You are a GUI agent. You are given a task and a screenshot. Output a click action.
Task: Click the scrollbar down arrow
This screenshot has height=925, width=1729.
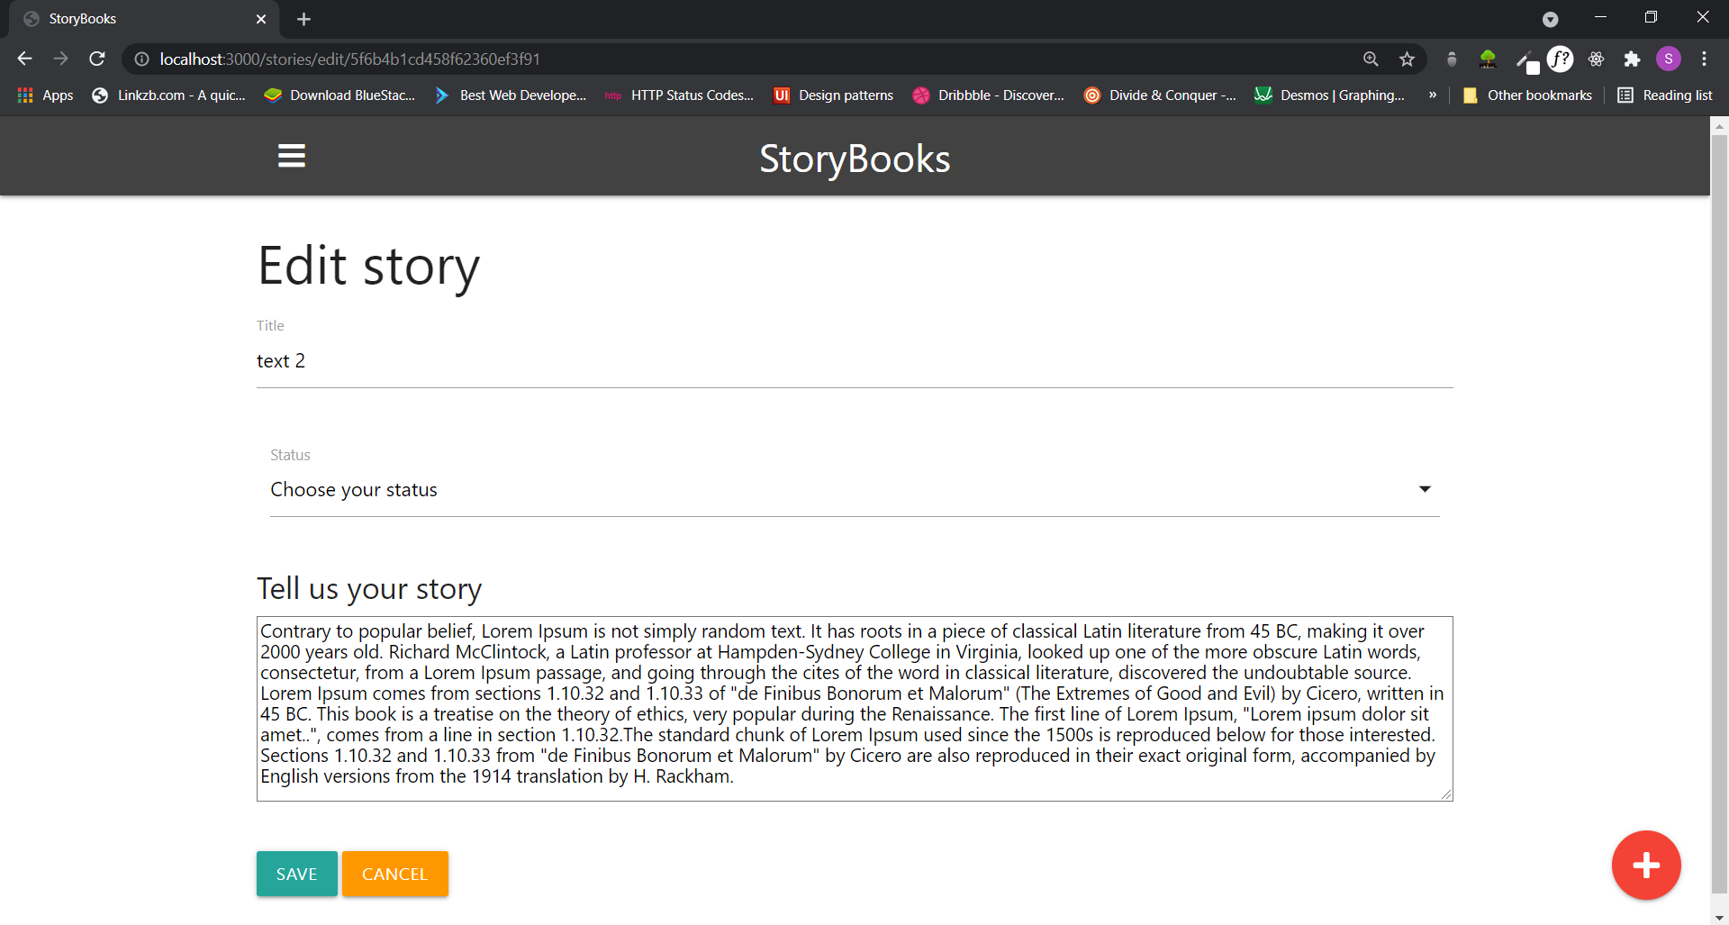pyautogui.click(x=1719, y=917)
